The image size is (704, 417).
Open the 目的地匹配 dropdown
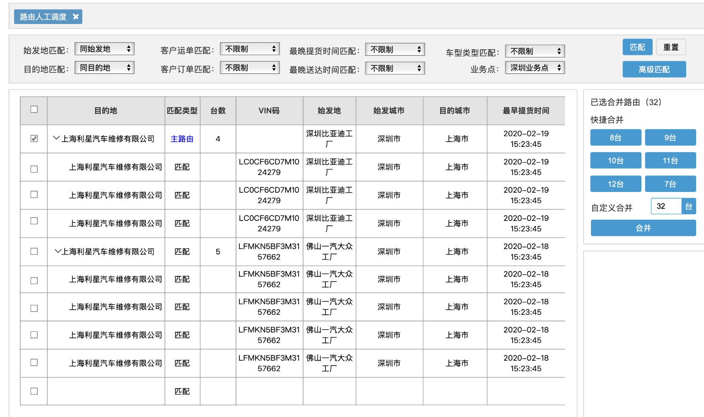coord(104,67)
